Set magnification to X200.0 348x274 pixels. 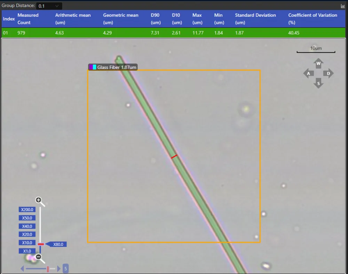click(x=27, y=209)
